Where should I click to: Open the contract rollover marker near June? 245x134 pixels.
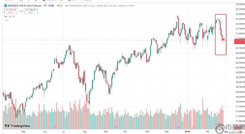[54, 127]
